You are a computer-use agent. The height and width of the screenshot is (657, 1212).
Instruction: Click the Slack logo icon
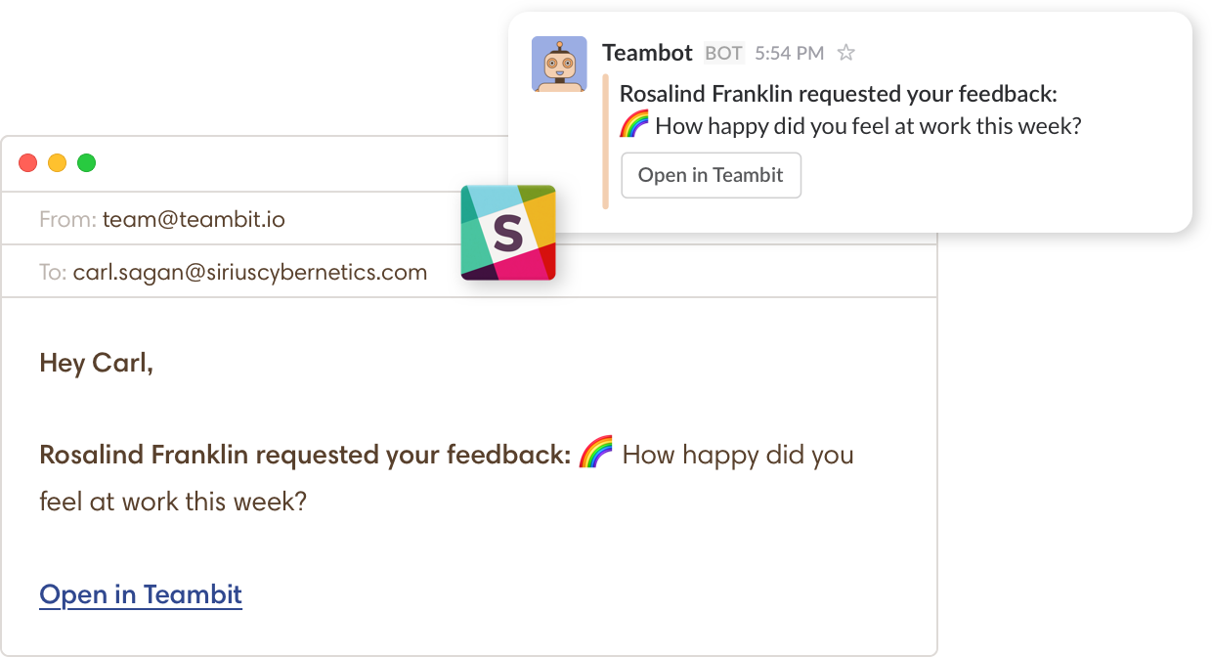pyautogui.click(x=508, y=234)
